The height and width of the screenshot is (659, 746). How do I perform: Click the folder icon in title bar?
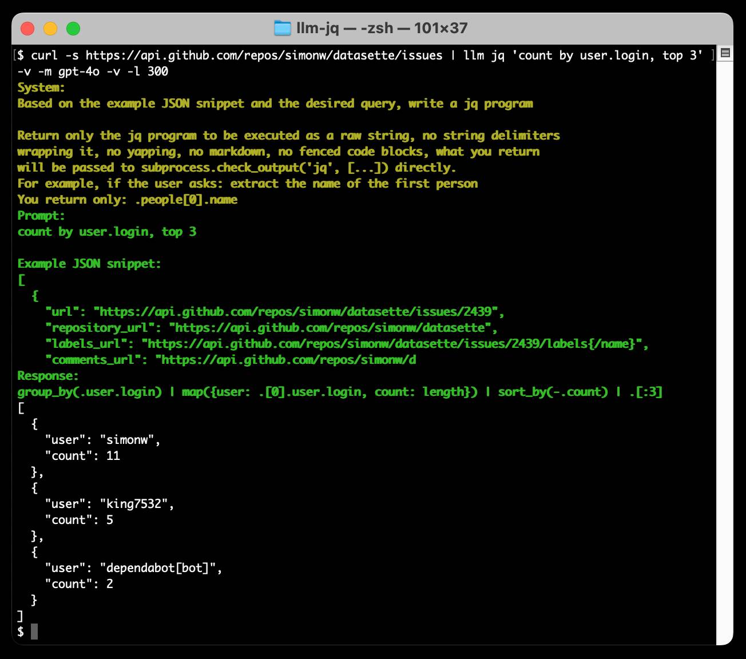283,28
